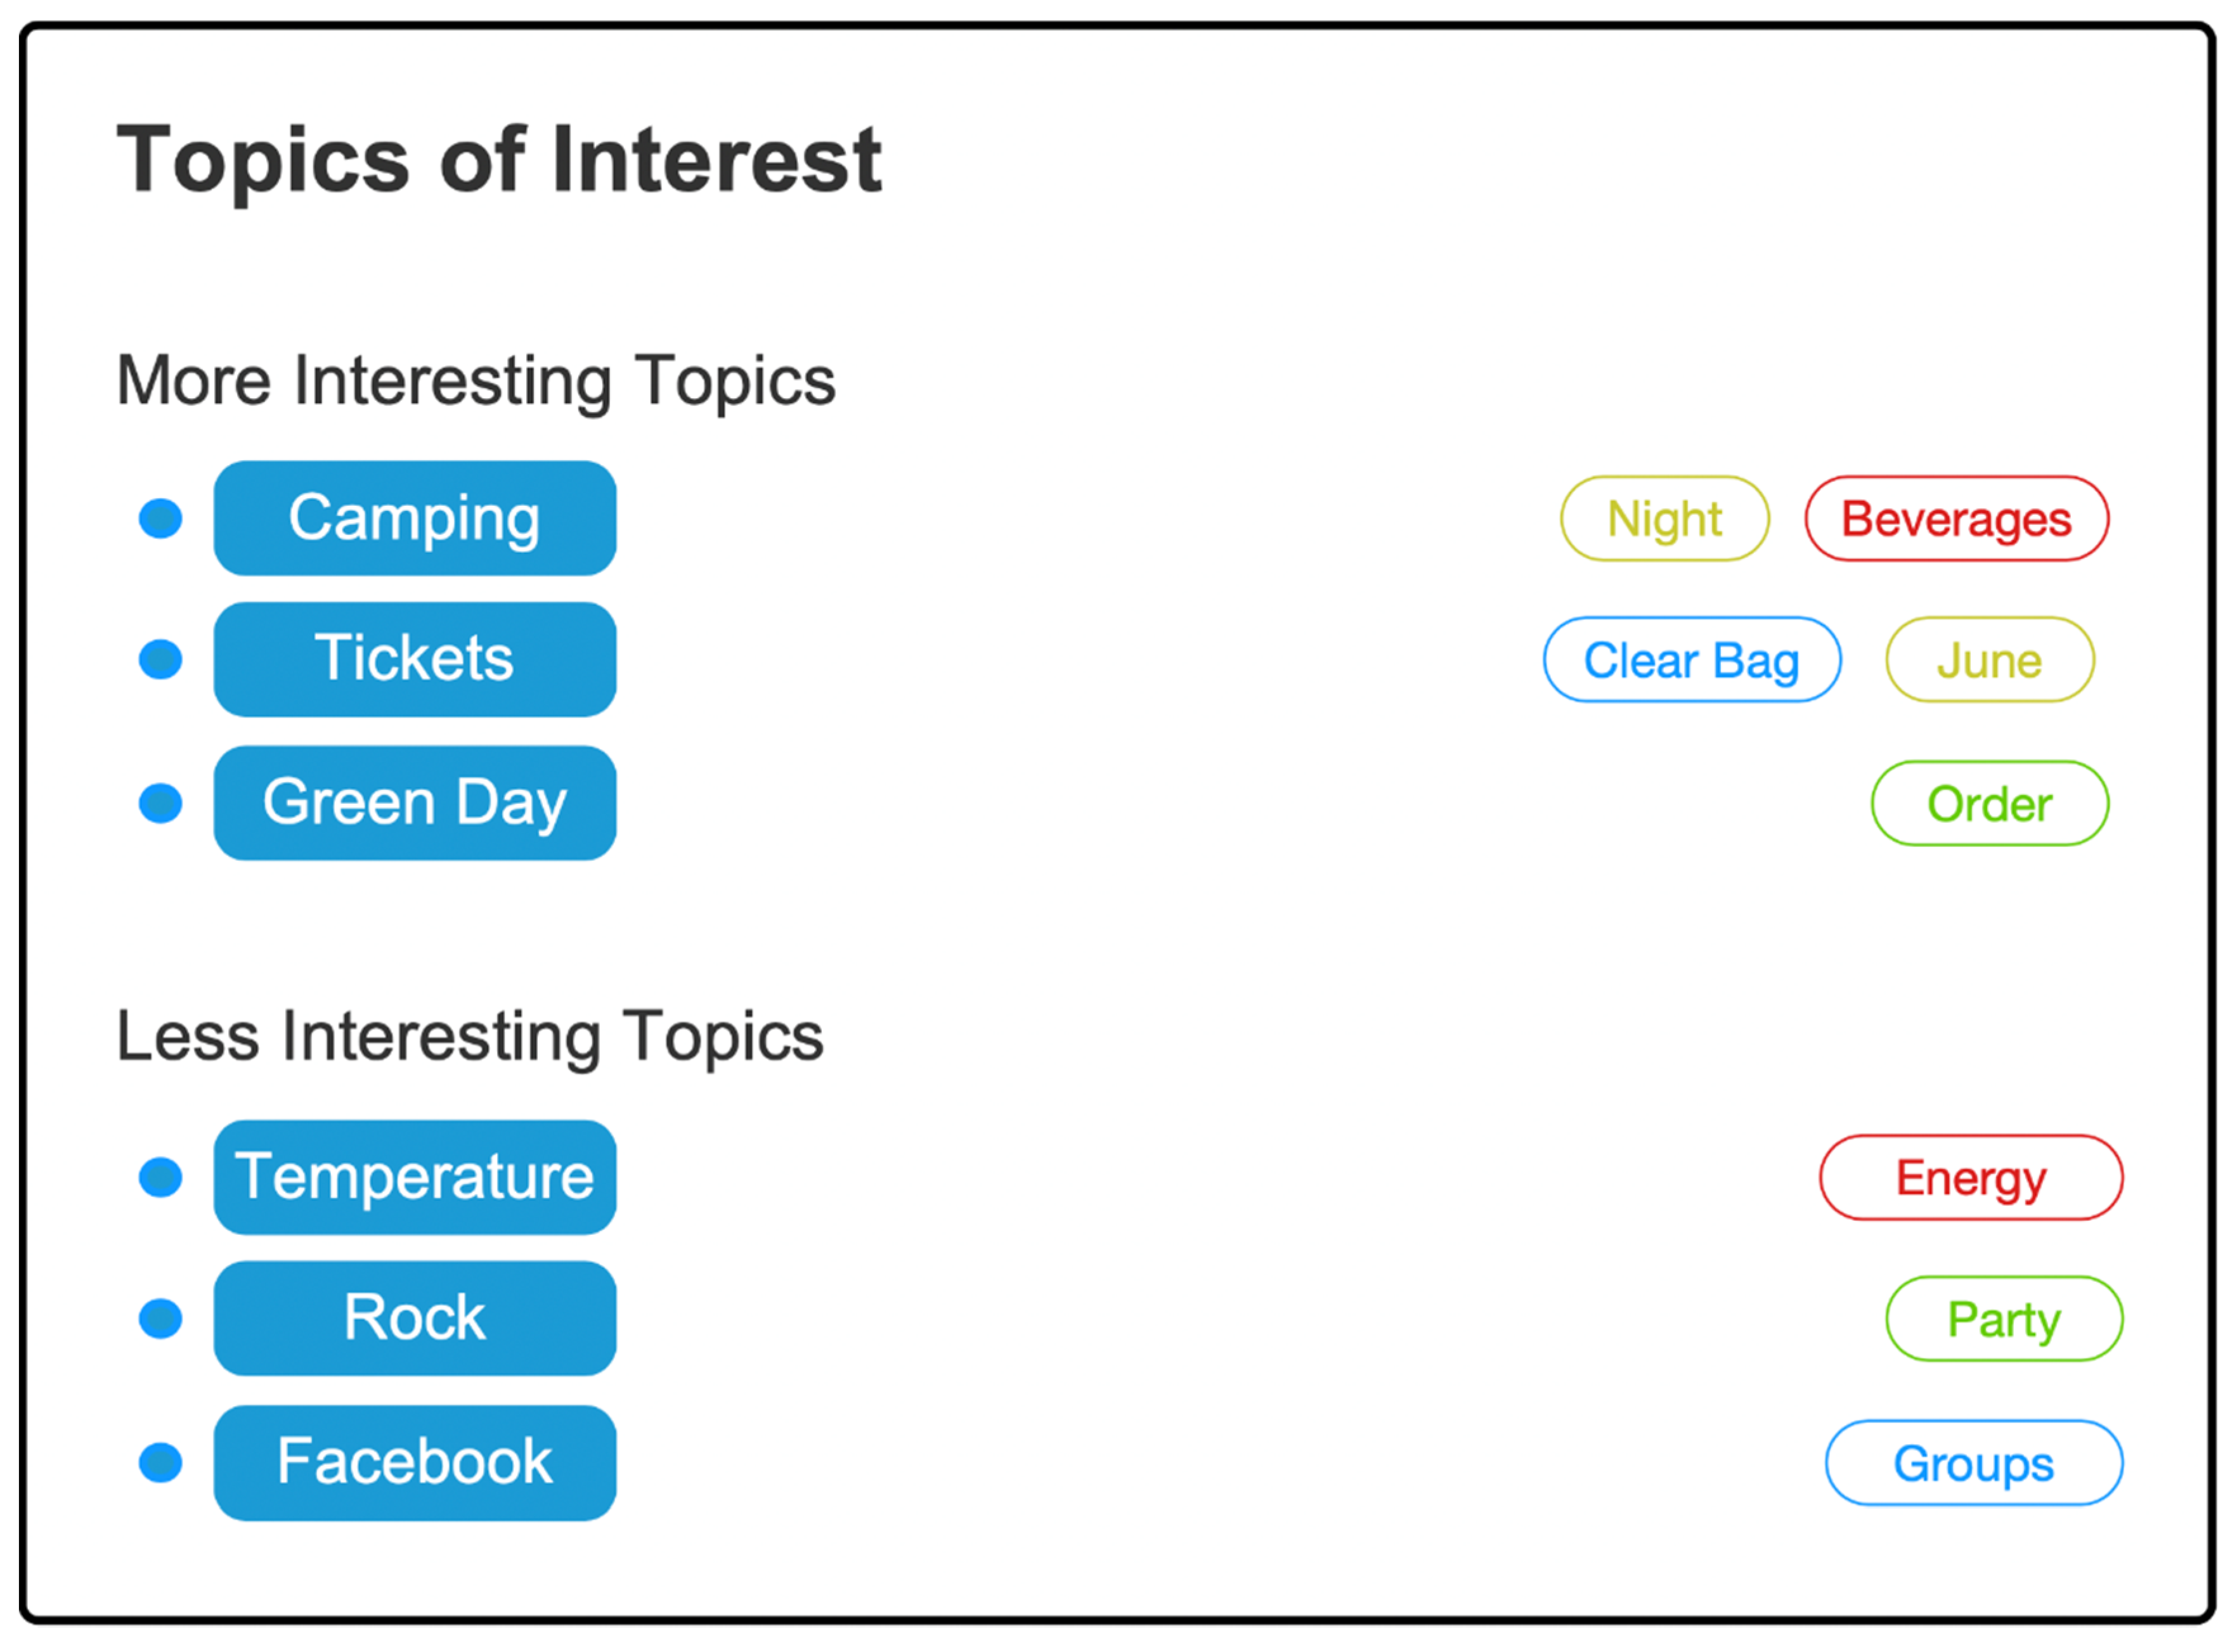Choose the yellow June tag

[1989, 660]
